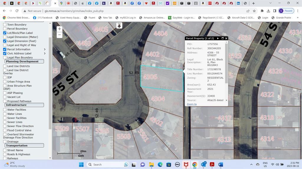Show next parcel in the popup
The image size is (302, 169).
(x=218, y=38)
